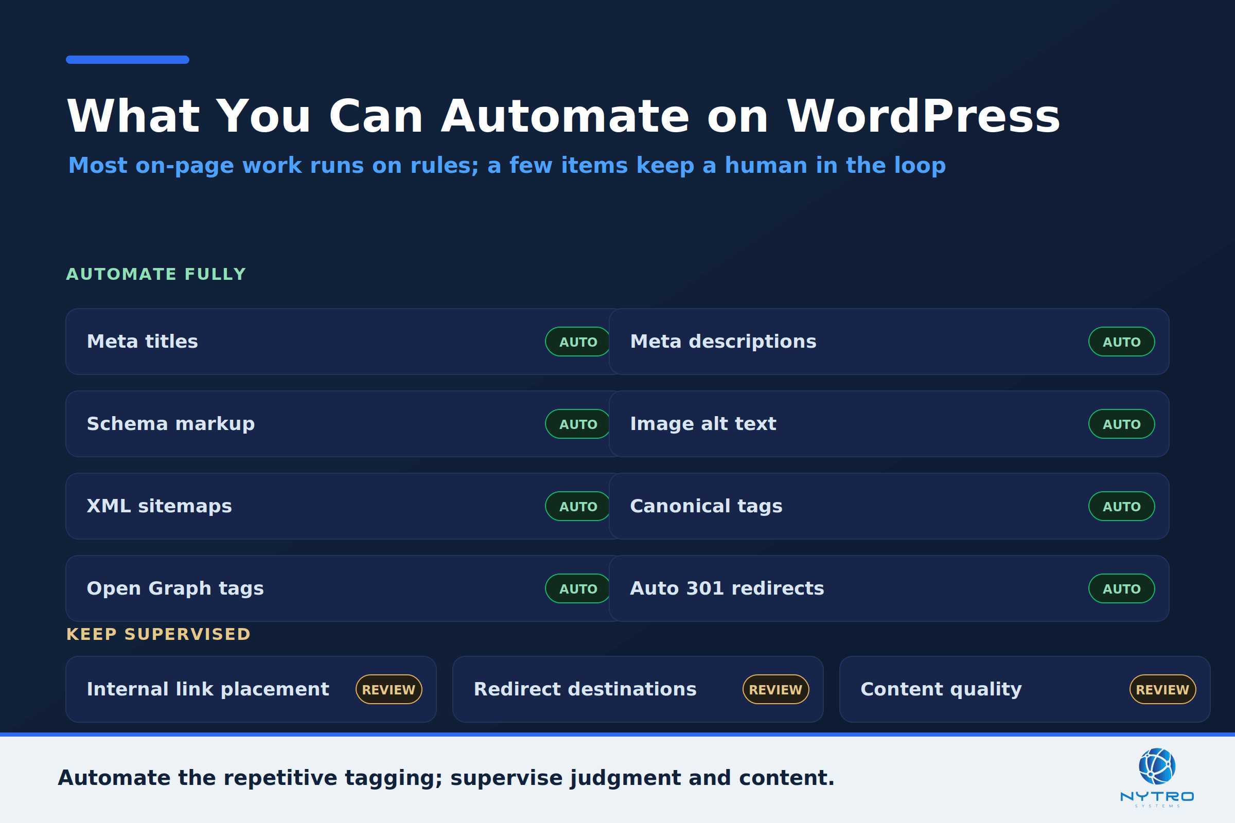The width and height of the screenshot is (1235, 823).
Task: Click the AUTO badge beside Schema markup
Action: [577, 423]
